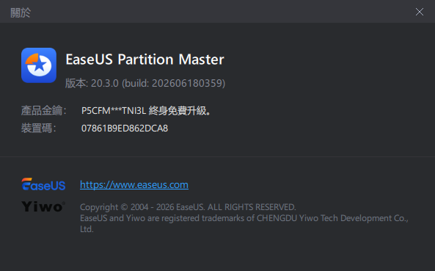This screenshot has height=271, width=435.
Task: Click the EaseUS Partition Master app icon
Action: [39, 65]
